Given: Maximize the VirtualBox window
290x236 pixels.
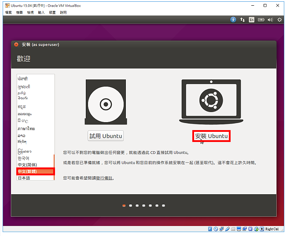Looking at the screenshot, I should coord(265,6).
